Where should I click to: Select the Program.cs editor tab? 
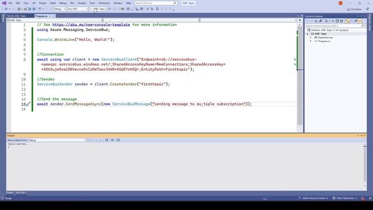41,16
